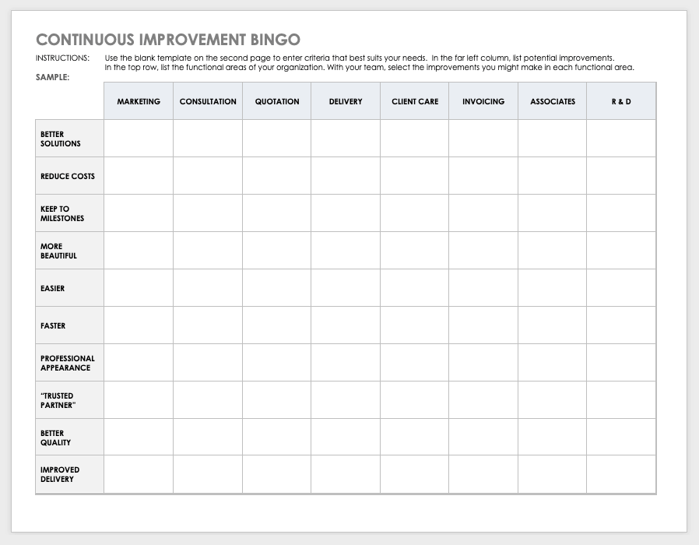Select the CONSULTATION column header
This screenshot has height=545, width=699.
click(x=208, y=101)
